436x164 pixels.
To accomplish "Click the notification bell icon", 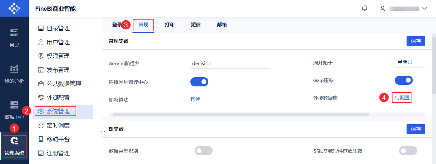I will click(x=365, y=8).
